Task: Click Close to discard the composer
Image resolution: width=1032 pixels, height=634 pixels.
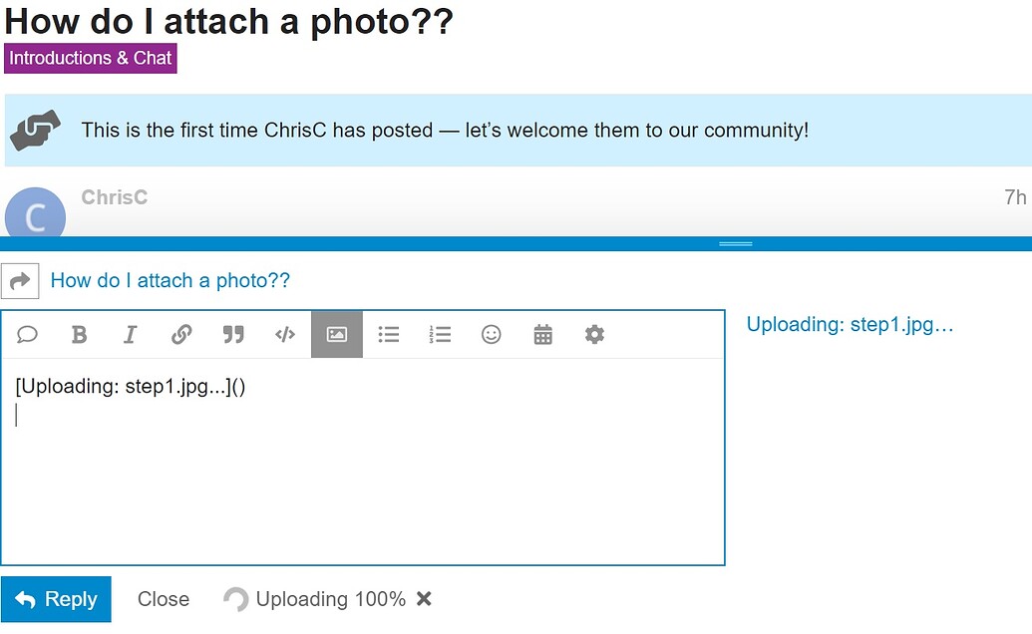Action: [x=164, y=599]
